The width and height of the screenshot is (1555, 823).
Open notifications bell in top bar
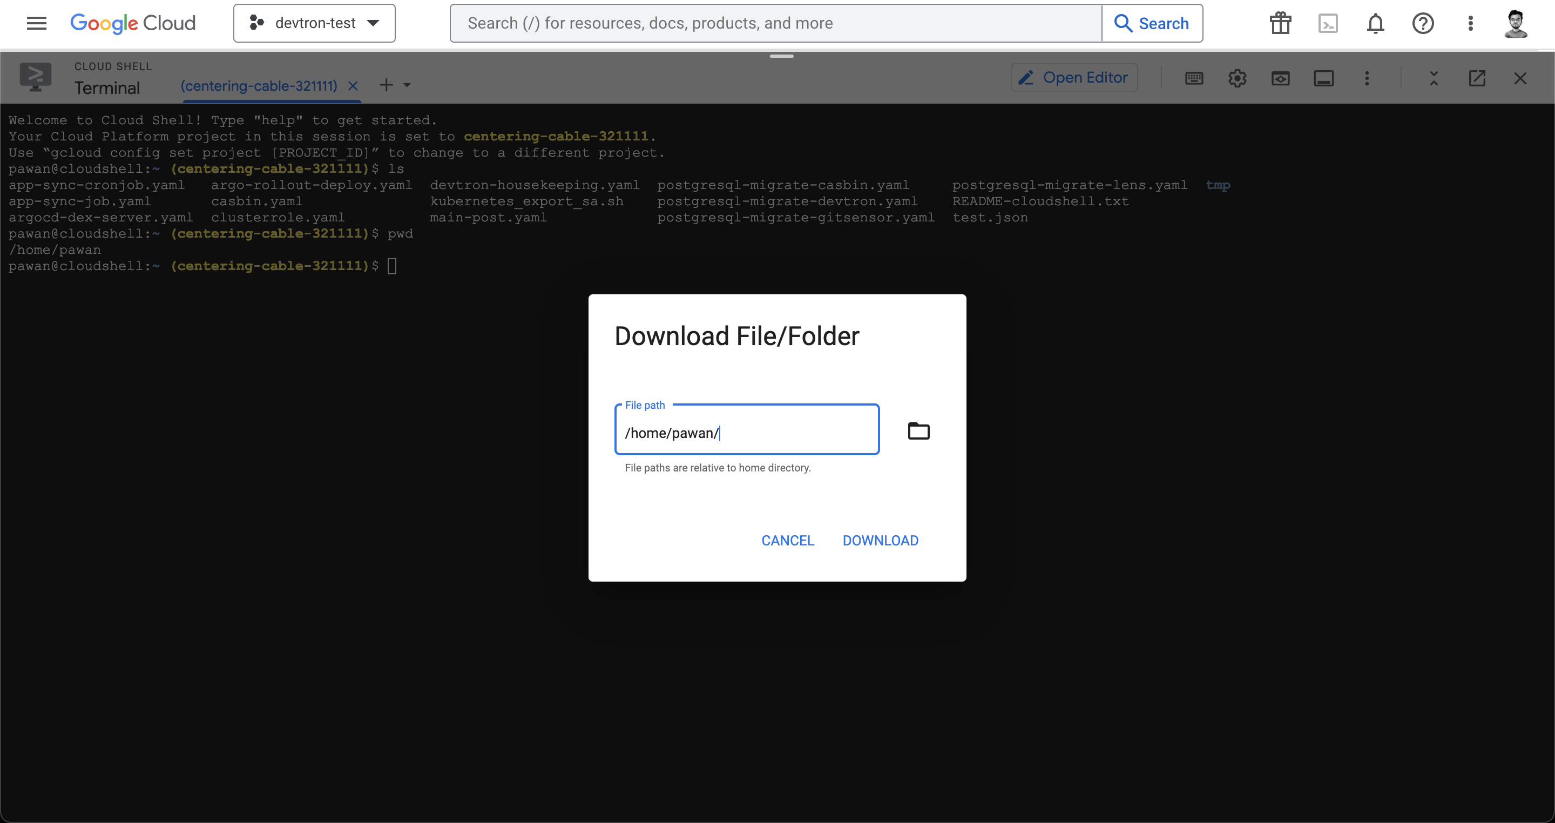tap(1375, 23)
